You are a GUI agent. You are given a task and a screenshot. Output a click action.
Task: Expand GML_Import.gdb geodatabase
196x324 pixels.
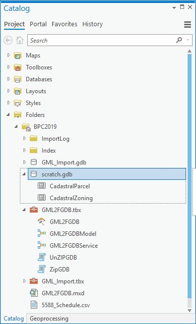[24, 162]
